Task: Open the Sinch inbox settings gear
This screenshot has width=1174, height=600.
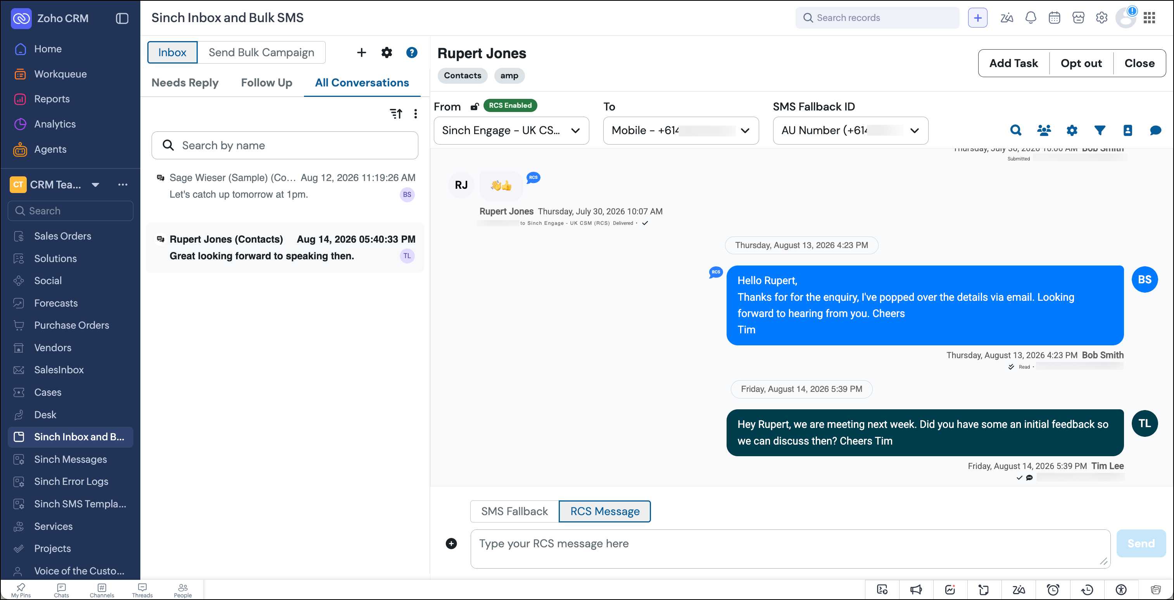Action: pyautogui.click(x=387, y=52)
